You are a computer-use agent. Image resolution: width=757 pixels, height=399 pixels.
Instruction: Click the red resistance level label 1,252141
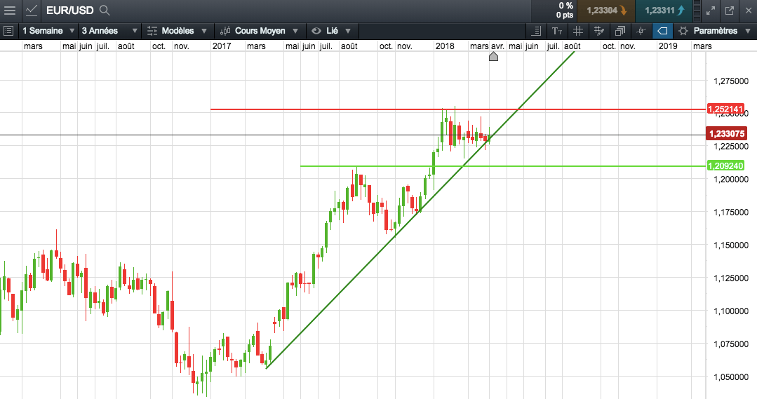(725, 109)
